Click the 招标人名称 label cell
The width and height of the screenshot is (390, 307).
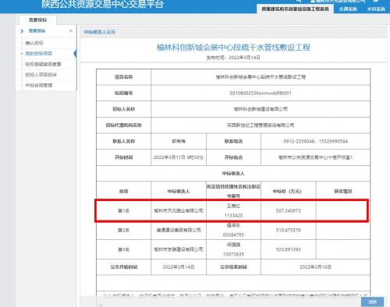[x=124, y=109]
